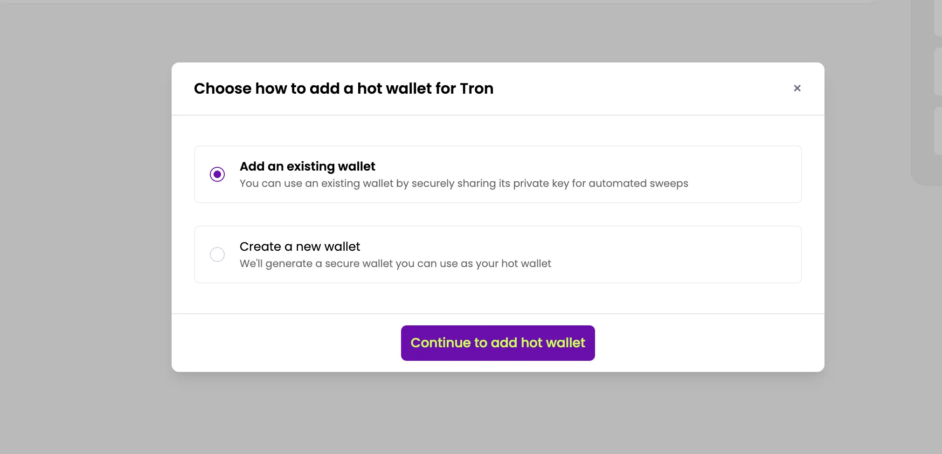Image resolution: width=942 pixels, height=454 pixels.
Task: Click the word "Tron" in the dialog title
Action: [x=477, y=89]
